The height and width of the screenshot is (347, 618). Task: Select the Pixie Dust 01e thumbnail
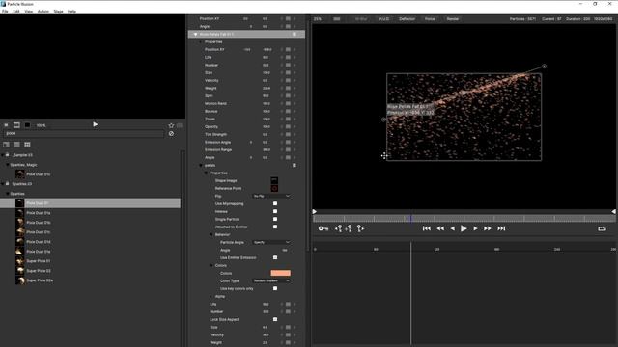click(x=19, y=251)
